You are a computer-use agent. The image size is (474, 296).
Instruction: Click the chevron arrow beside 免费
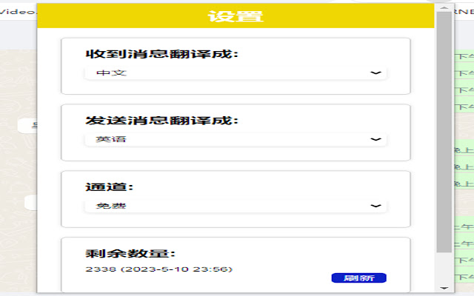point(375,206)
